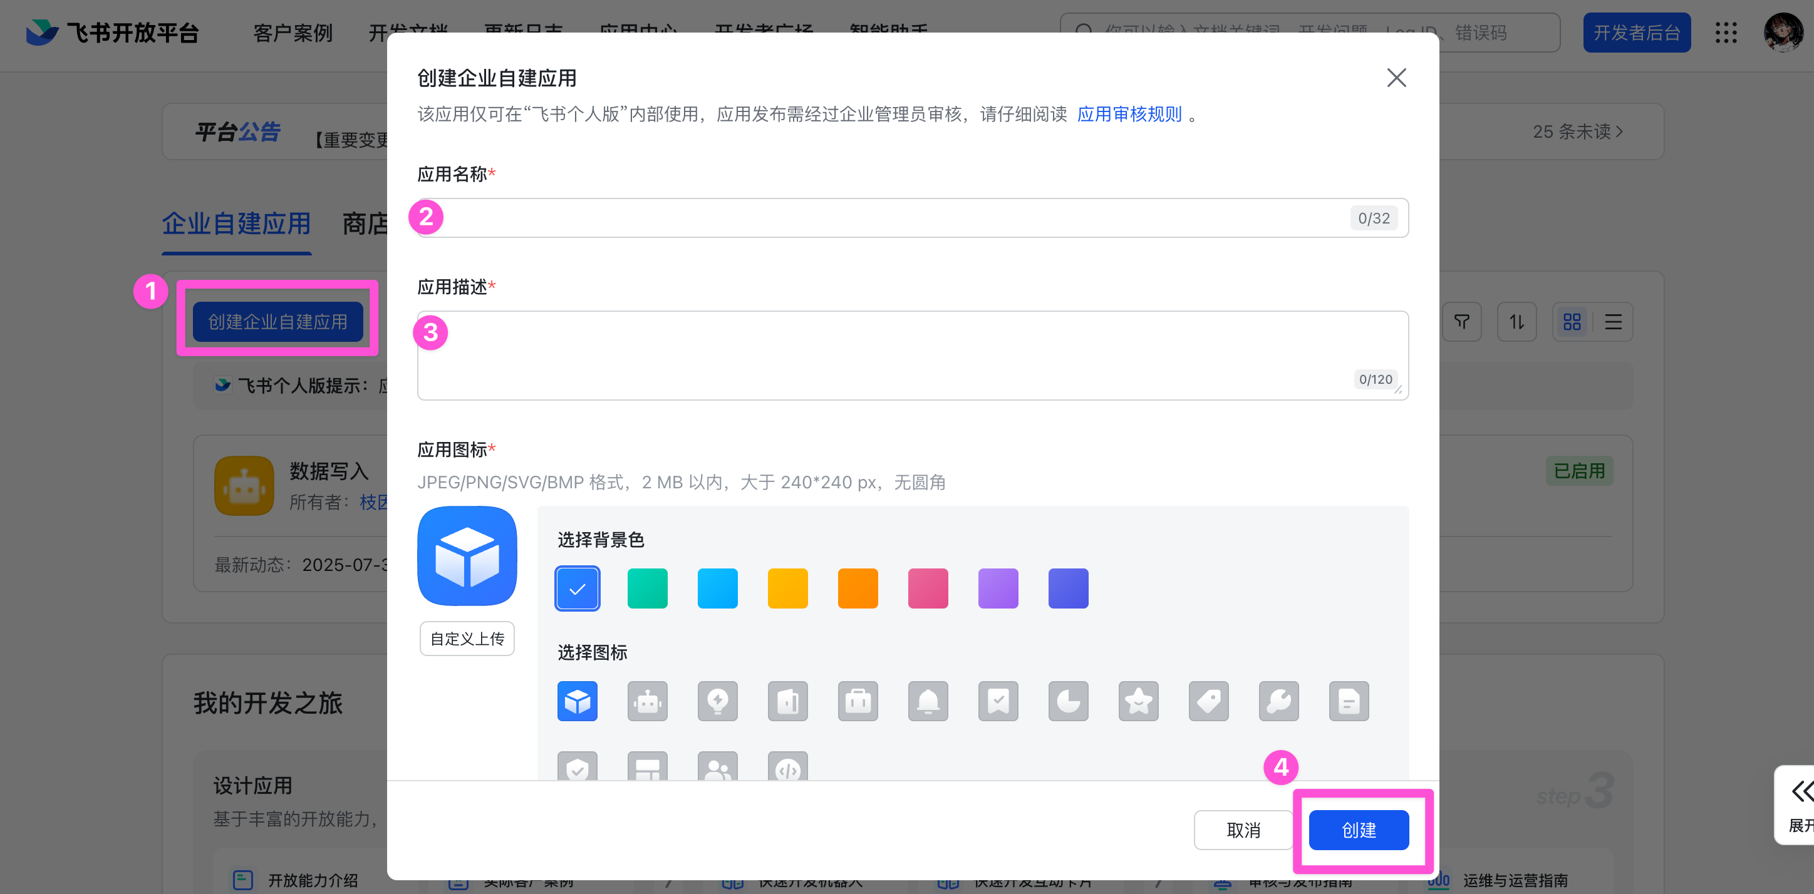Choose the robot icon for the app

point(647,701)
